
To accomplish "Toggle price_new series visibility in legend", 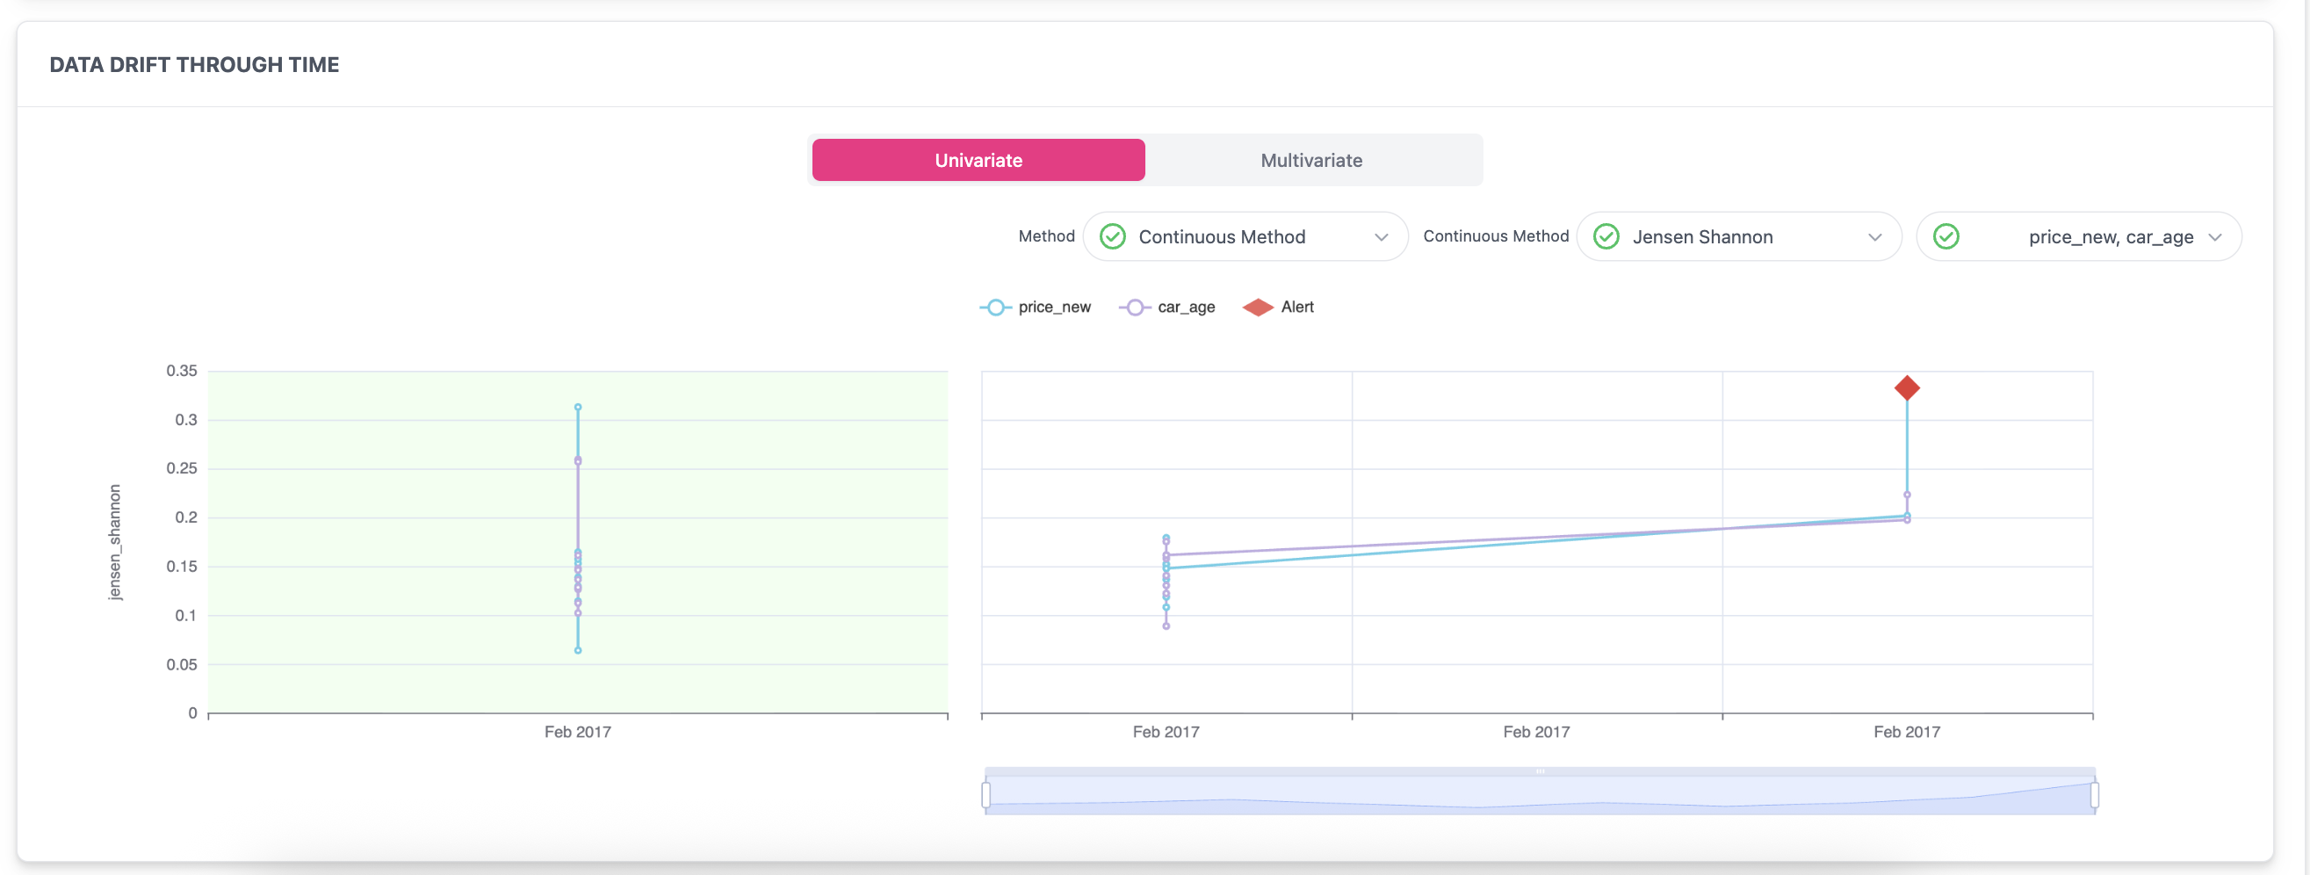I will (1036, 307).
